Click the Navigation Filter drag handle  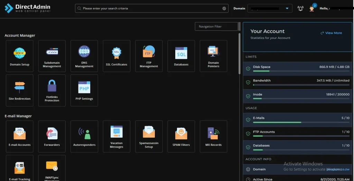pyautogui.click(x=239, y=26)
